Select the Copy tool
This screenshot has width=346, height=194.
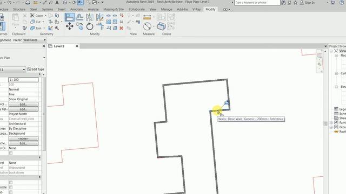click(x=79, y=26)
